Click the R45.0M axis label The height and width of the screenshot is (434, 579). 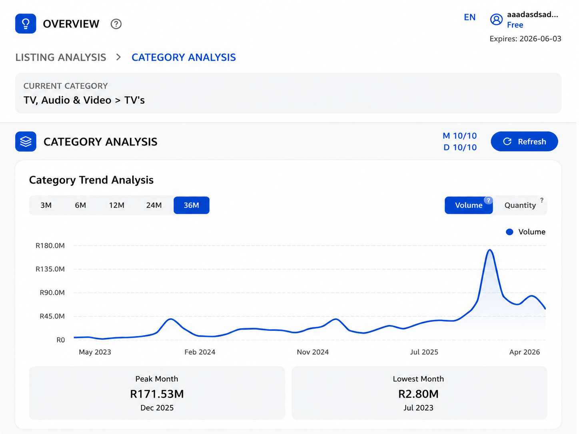tap(52, 317)
